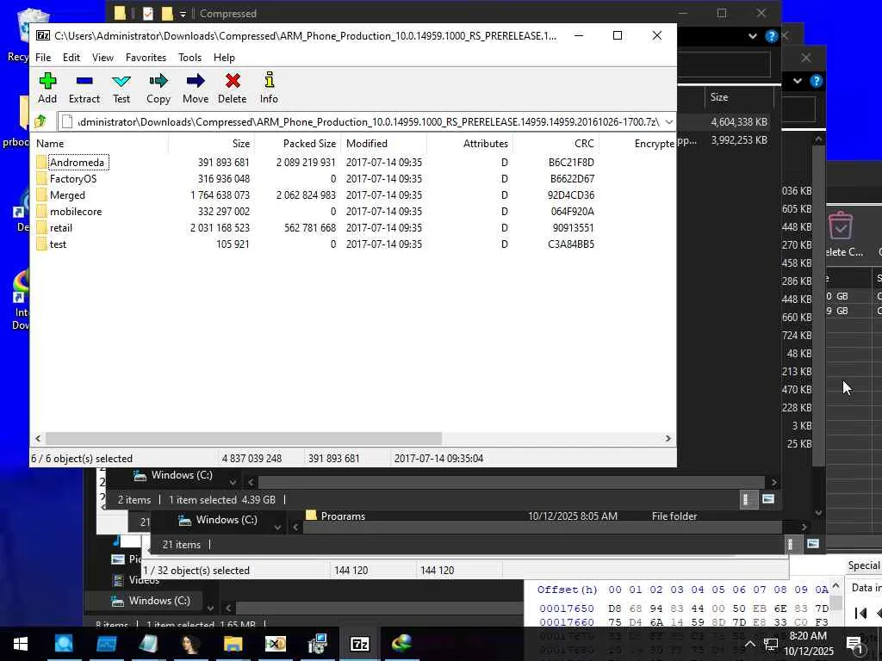The height and width of the screenshot is (661, 882).
Task: Click the 4,604,338 KB size in Explorer
Action: pyautogui.click(x=738, y=122)
